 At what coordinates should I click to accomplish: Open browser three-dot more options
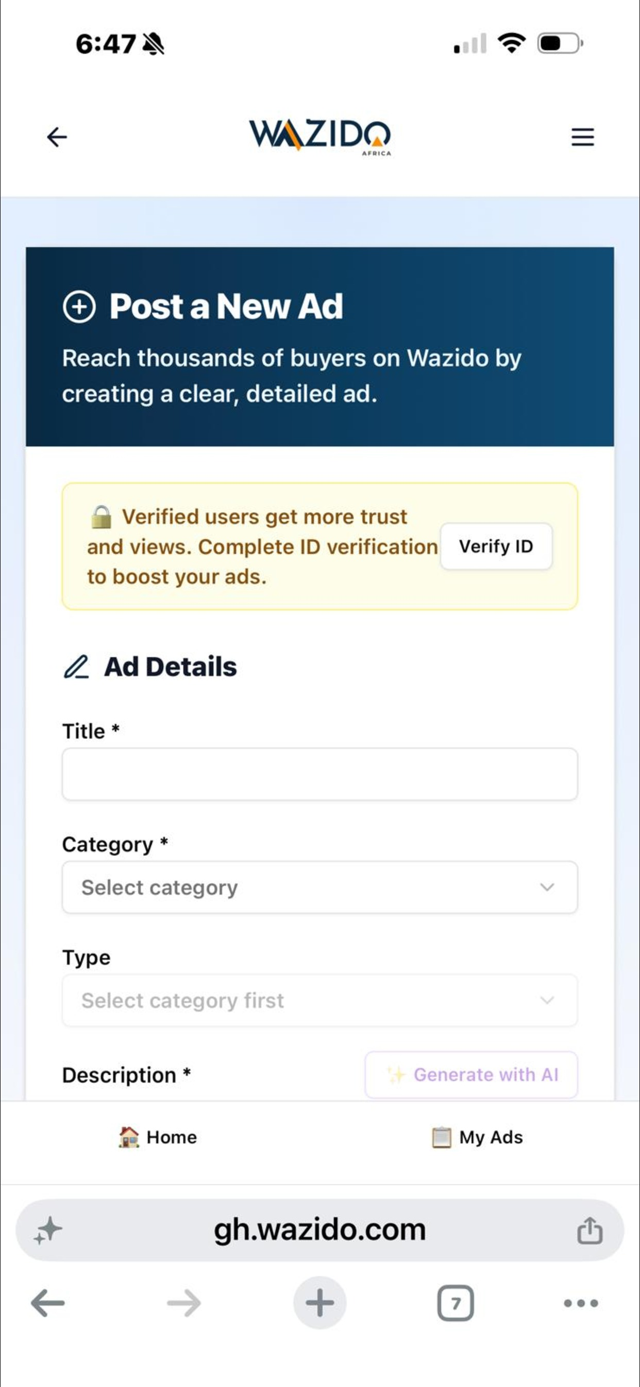pos(581,1303)
